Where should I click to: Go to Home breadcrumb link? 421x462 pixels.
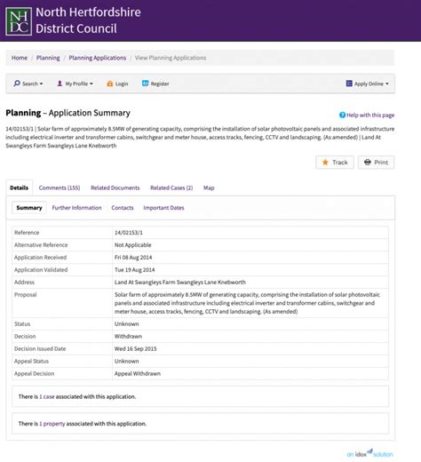coord(20,58)
